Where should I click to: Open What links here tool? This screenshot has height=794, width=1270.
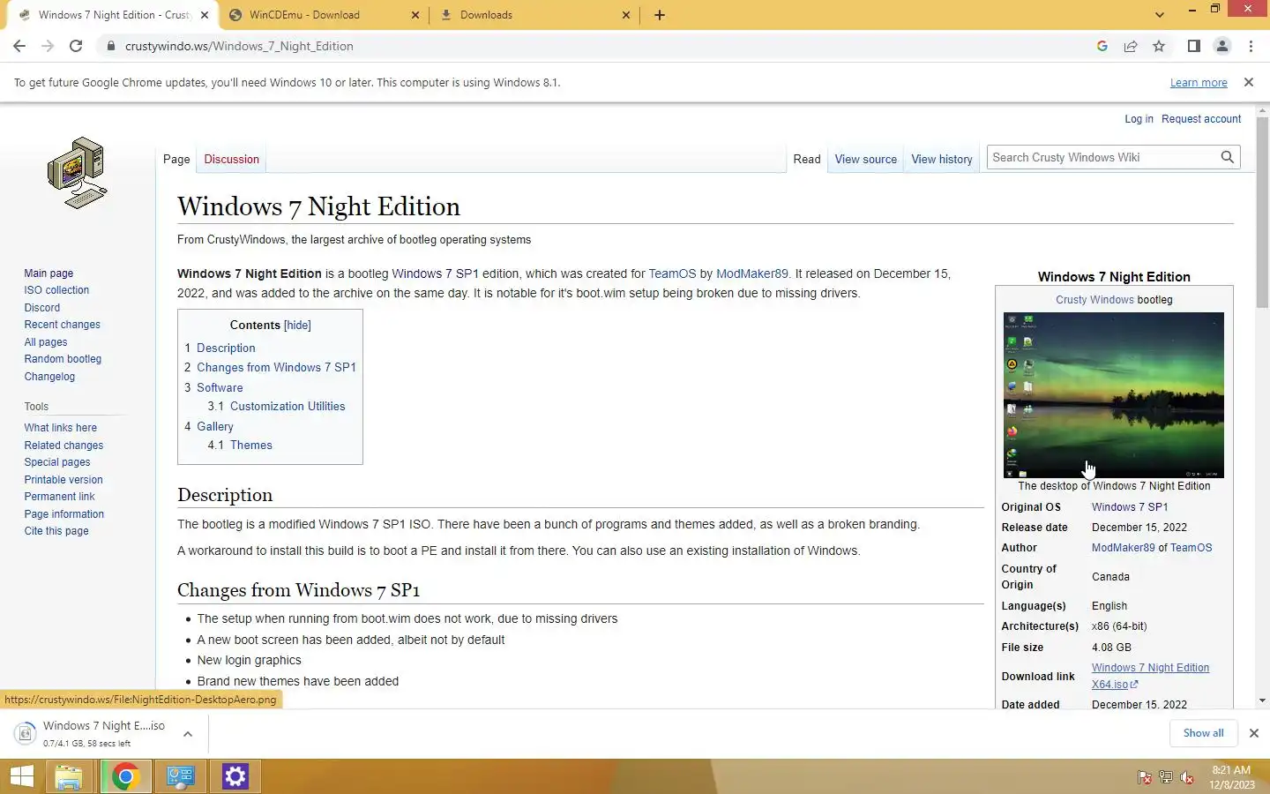60,427
